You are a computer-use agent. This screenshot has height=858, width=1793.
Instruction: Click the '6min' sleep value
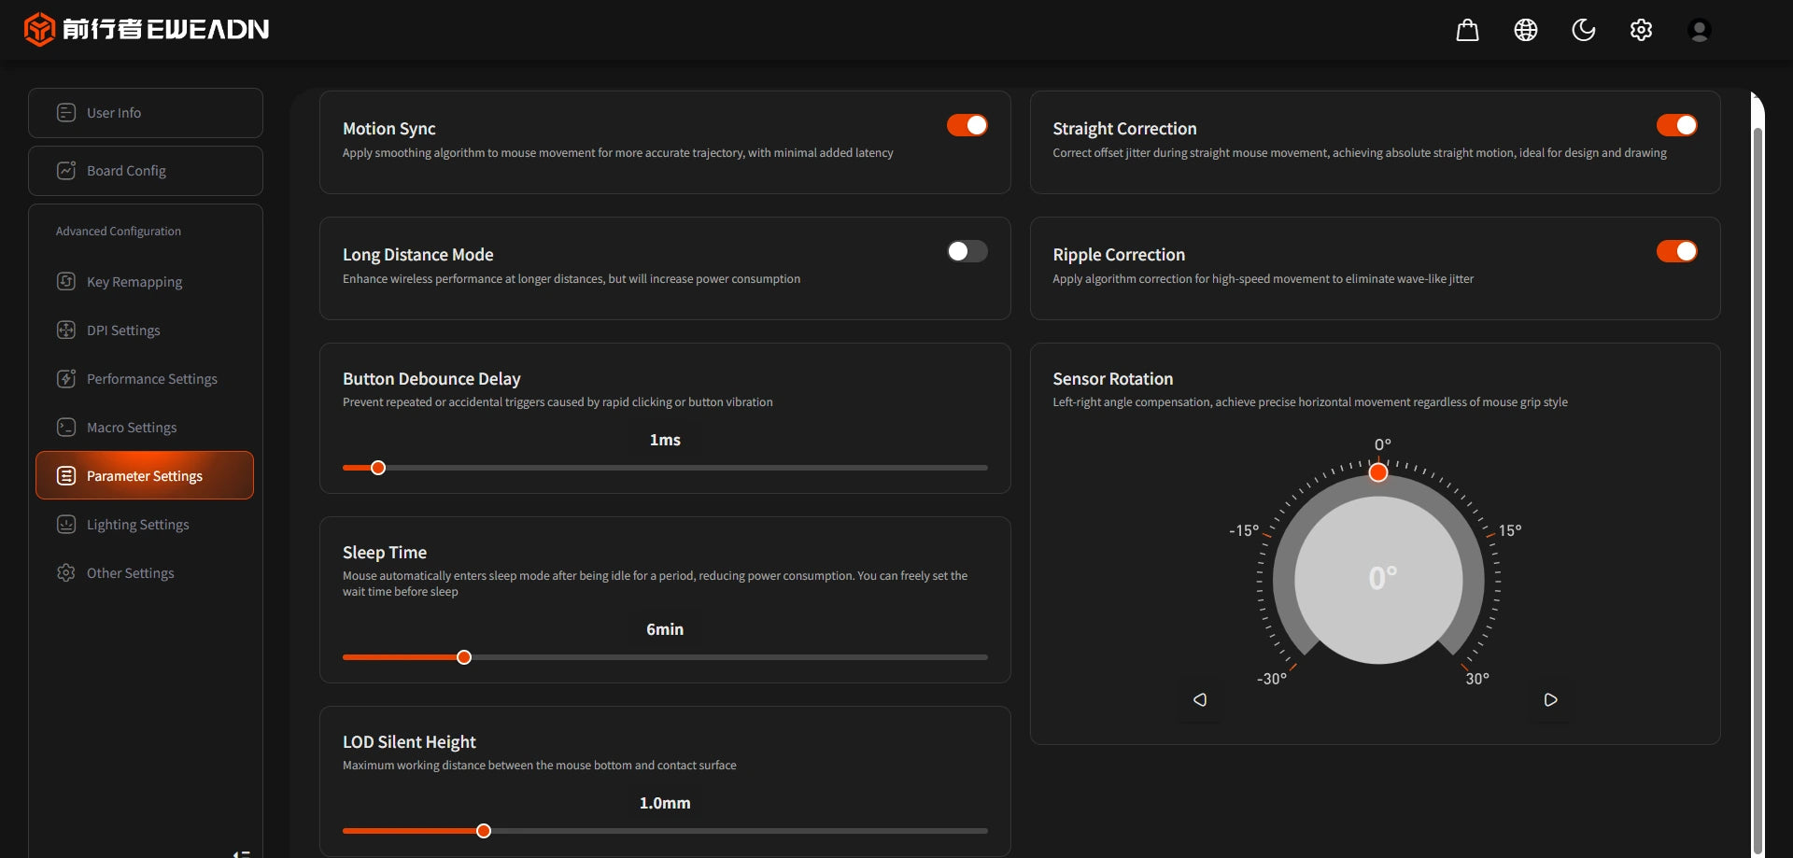[x=665, y=629]
